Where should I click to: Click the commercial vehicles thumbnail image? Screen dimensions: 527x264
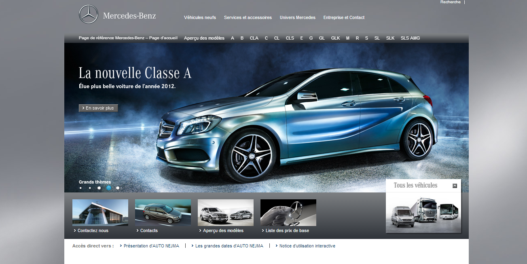423,212
